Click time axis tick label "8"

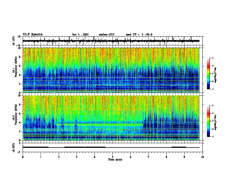(166, 157)
